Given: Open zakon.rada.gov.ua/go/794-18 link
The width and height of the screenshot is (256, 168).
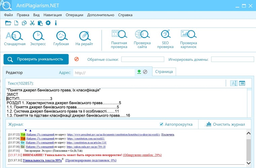Looking at the screenshot, I should [86, 146].
